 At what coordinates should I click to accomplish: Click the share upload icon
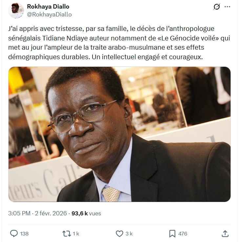pyautogui.click(x=225, y=233)
